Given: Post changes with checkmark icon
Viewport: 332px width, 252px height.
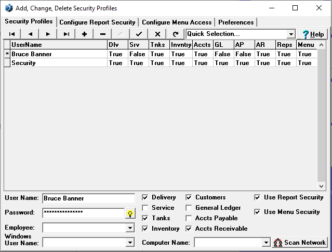Looking at the screenshot, I should pyautogui.click(x=139, y=34).
